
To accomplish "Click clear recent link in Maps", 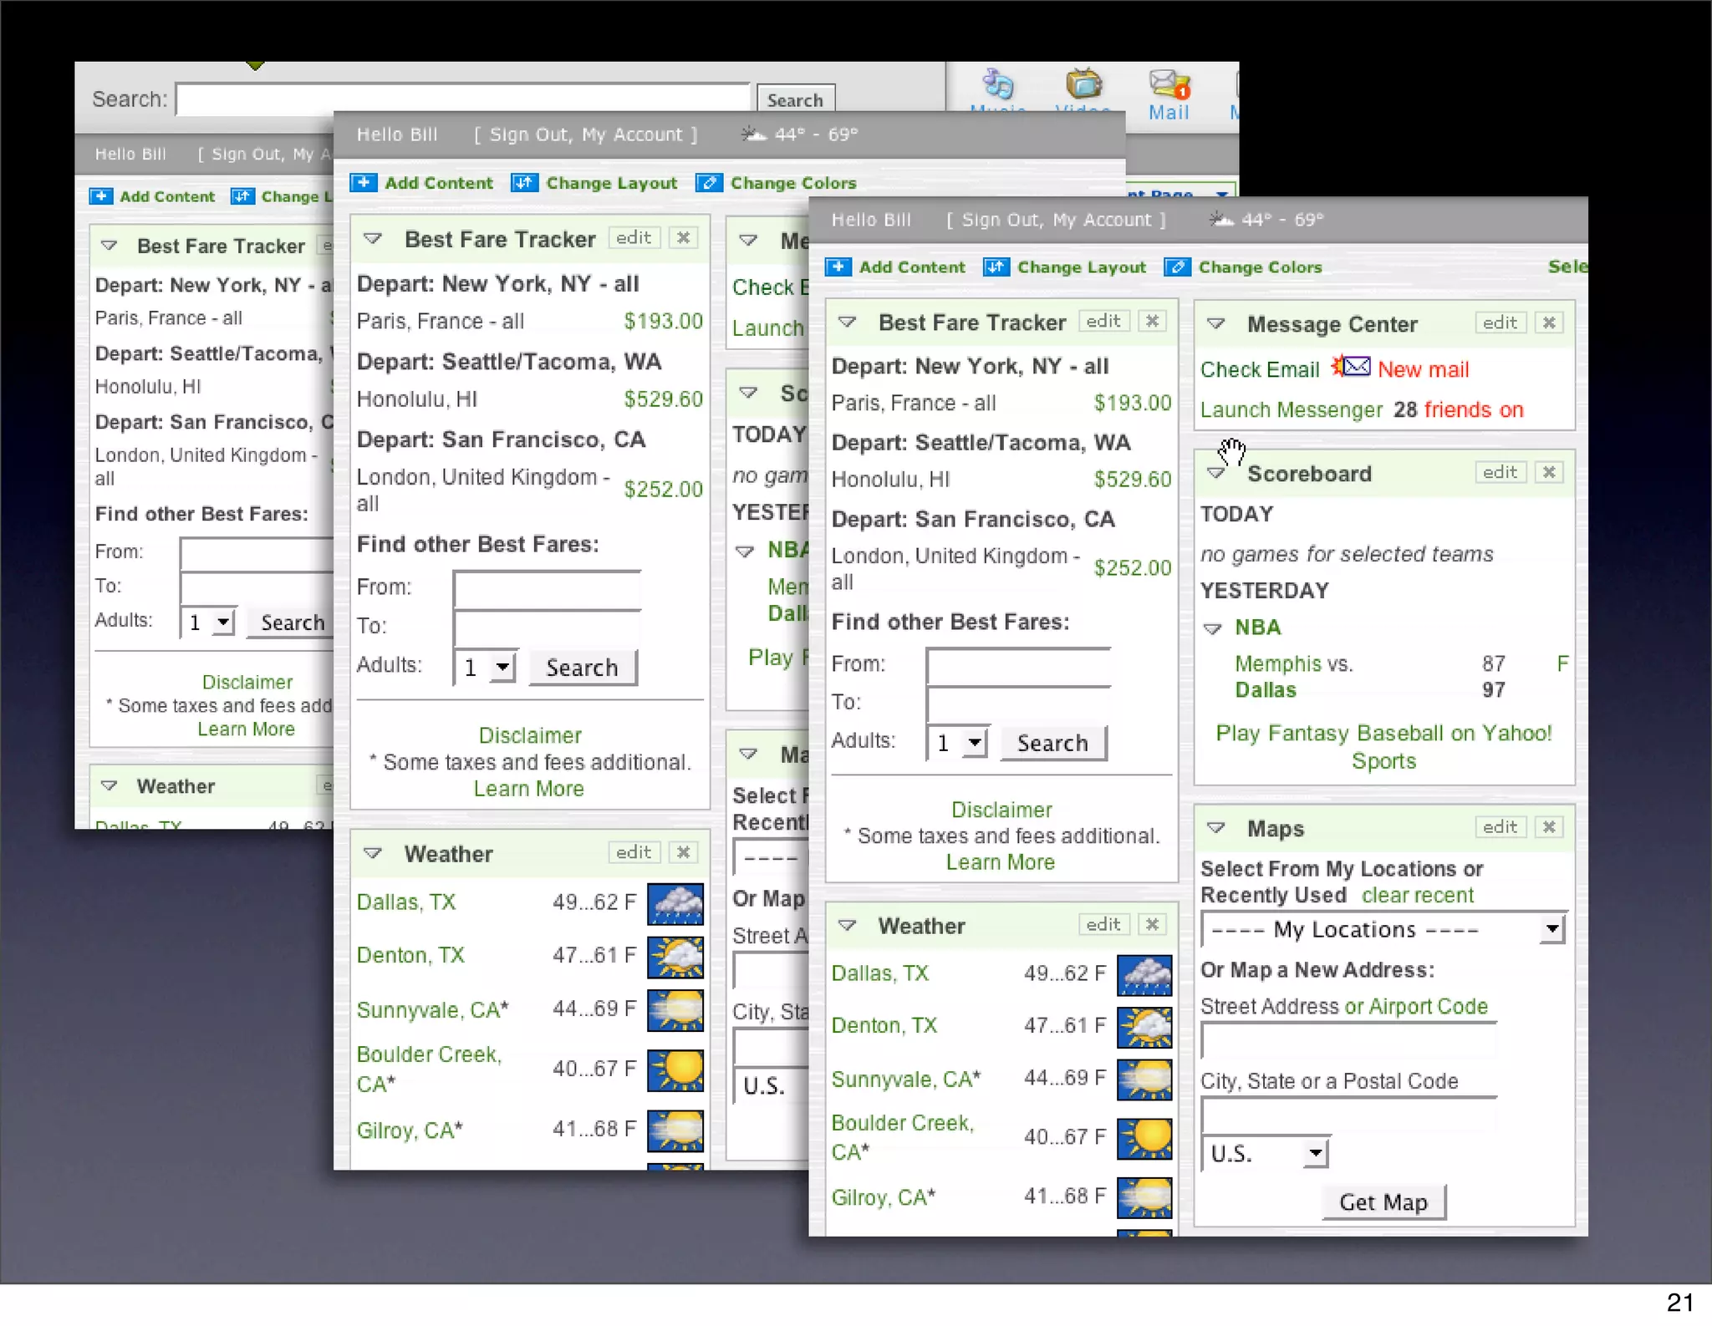I will tap(1418, 895).
